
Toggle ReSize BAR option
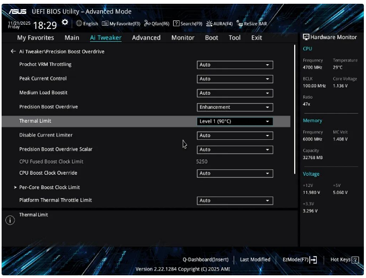[x=251, y=24]
